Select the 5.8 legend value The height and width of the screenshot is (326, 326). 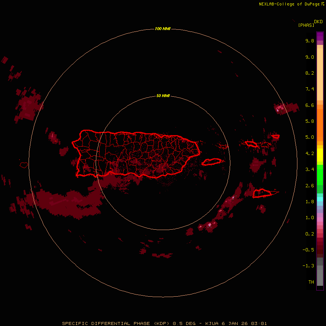point(310,121)
